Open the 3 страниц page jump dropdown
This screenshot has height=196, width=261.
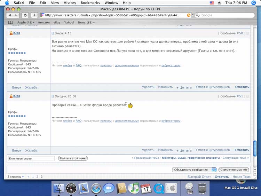(x=15, y=177)
